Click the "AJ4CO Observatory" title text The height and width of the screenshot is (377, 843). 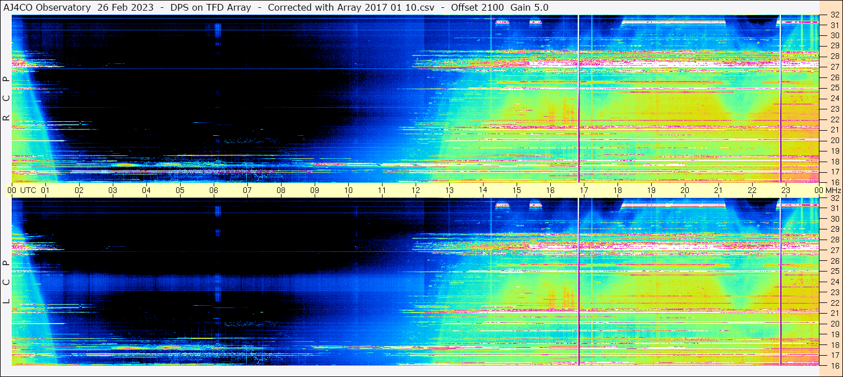pos(47,7)
